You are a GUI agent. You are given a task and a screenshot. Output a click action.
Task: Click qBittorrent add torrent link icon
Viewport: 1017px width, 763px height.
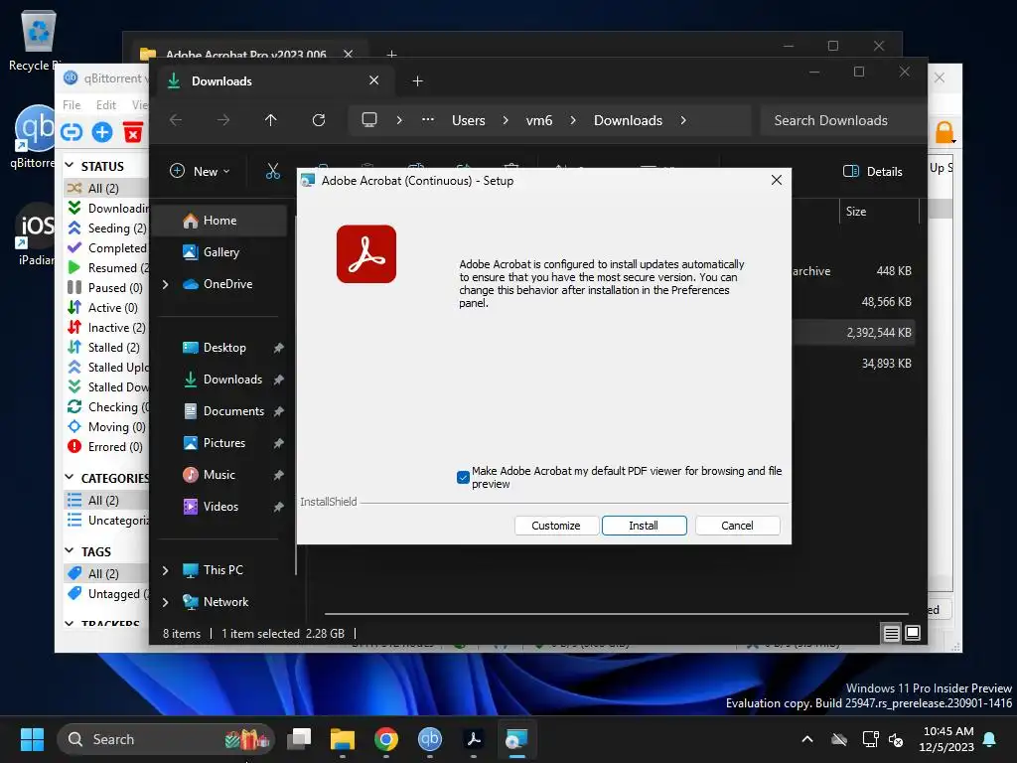72,132
